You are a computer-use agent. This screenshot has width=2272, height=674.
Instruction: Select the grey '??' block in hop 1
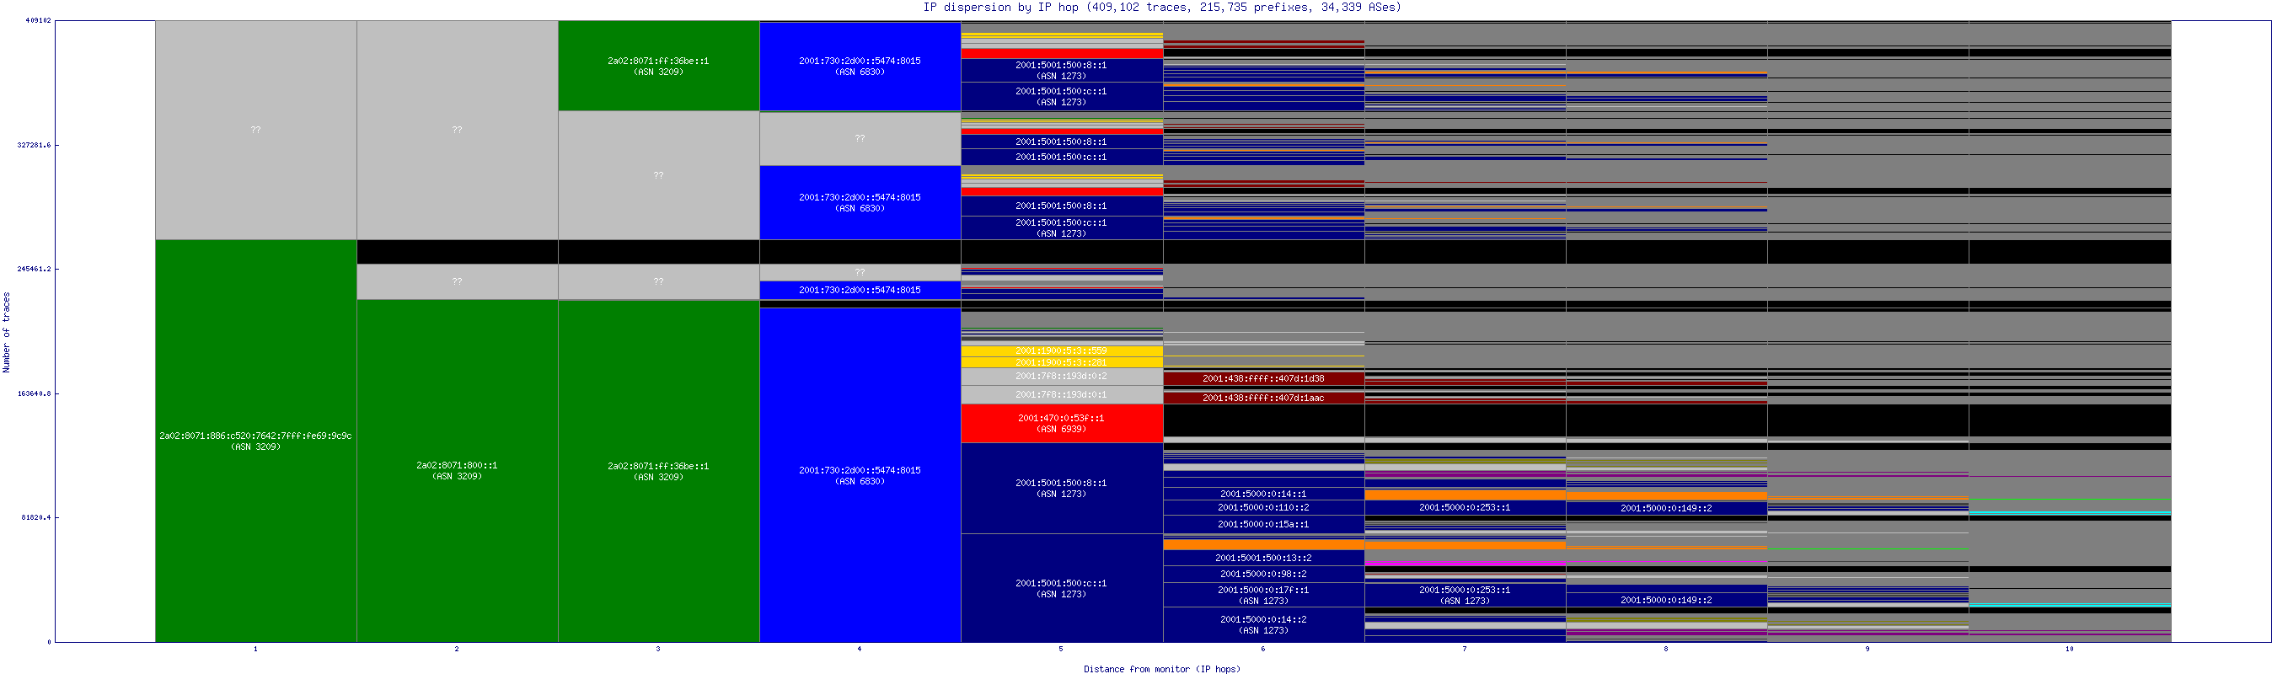[256, 130]
